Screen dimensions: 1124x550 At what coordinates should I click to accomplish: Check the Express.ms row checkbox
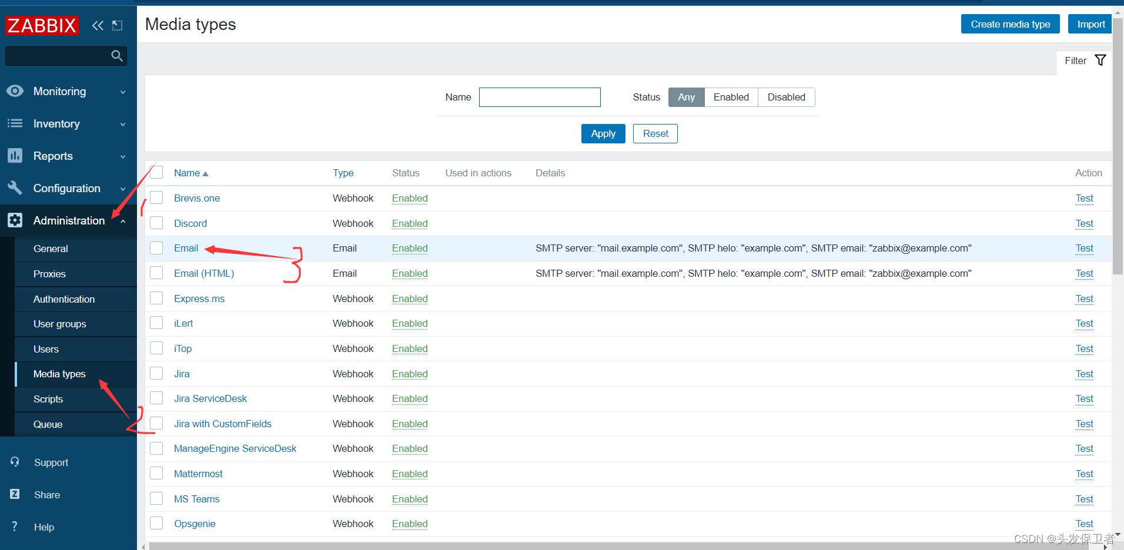click(x=156, y=298)
